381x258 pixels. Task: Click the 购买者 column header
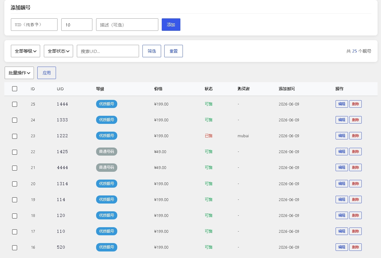[x=244, y=89]
